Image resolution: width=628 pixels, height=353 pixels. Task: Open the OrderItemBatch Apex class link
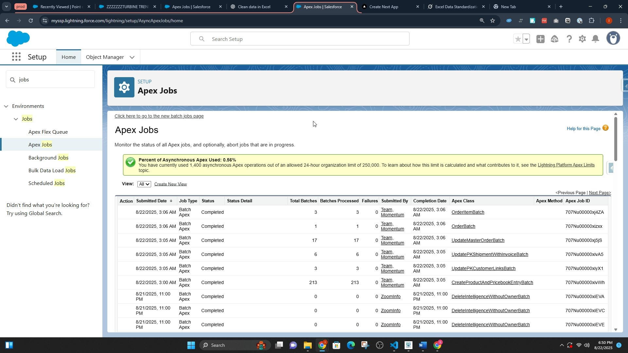pyautogui.click(x=468, y=212)
